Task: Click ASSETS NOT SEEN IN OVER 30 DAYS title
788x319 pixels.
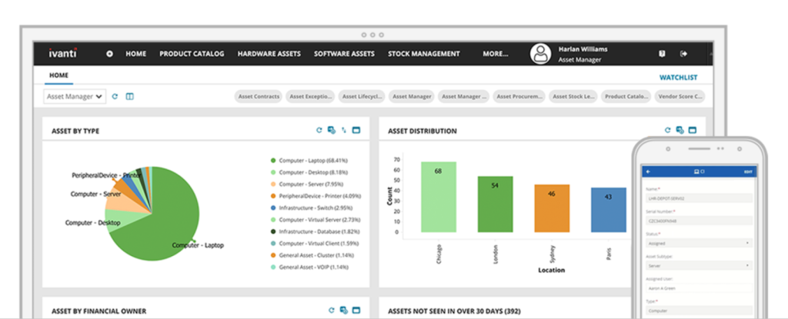Action: click(x=454, y=311)
